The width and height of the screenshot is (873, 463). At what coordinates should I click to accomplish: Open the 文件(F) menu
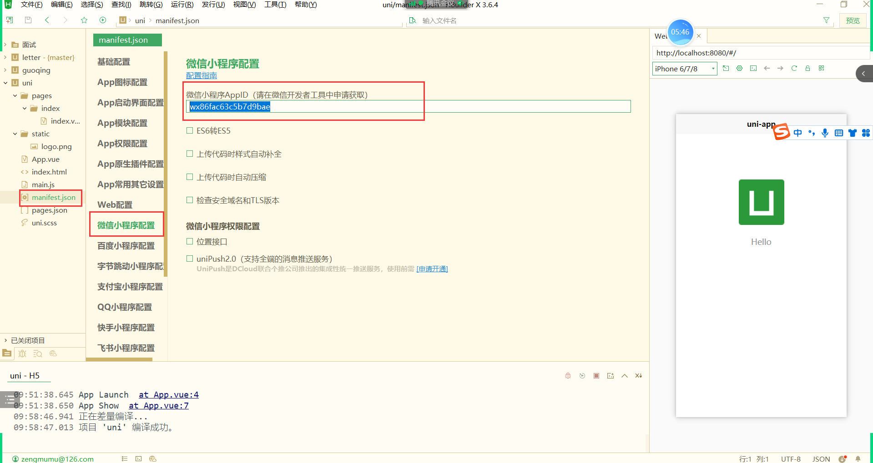[x=31, y=5]
